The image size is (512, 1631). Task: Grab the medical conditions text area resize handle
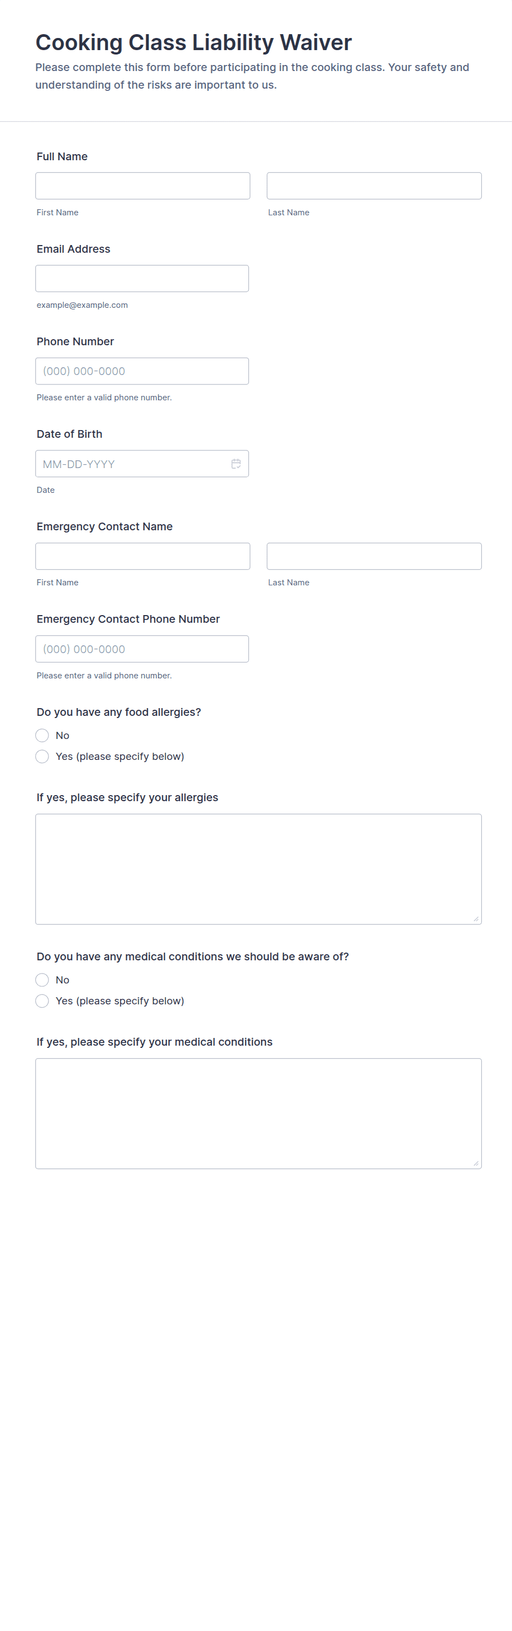pos(476,1163)
